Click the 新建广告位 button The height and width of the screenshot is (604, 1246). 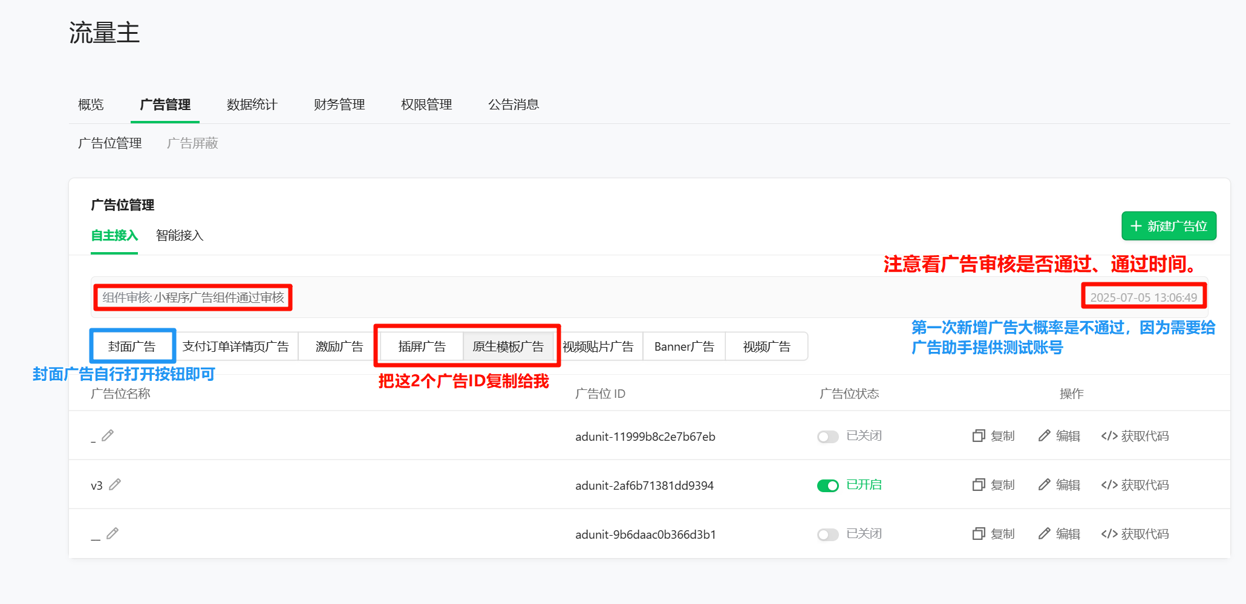pyautogui.click(x=1169, y=226)
